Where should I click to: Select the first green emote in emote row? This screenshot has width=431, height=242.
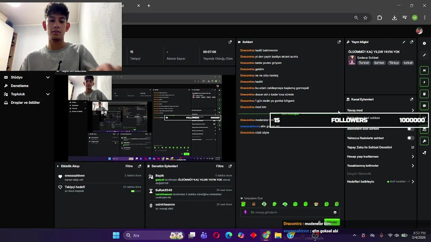243,204
